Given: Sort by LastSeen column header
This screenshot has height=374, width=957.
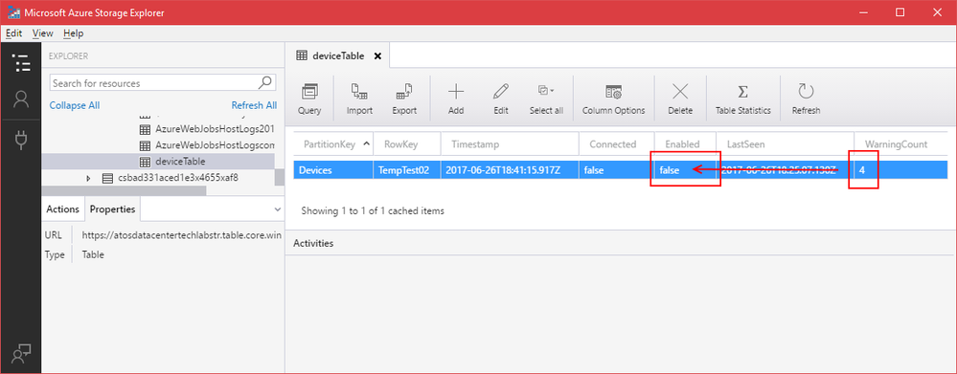Looking at the screenshot, I should 786,144.
